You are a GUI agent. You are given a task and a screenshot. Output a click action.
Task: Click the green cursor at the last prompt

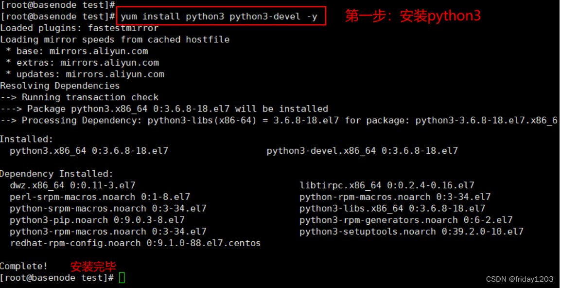pos(122,278)
